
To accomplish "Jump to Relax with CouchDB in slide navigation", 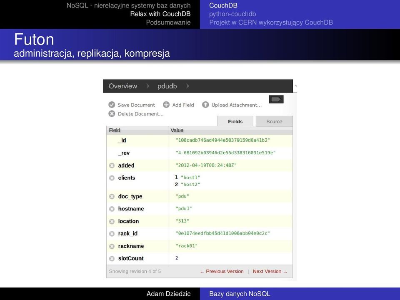I will pyautogui.click(x=160, y=14).
